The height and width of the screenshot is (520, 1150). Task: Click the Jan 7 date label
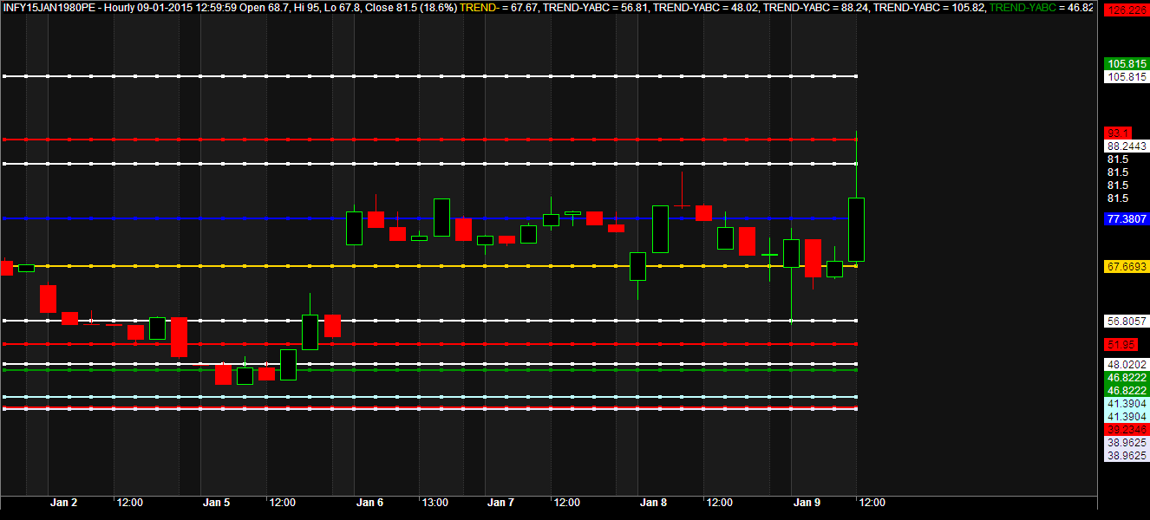pos(500,503)
